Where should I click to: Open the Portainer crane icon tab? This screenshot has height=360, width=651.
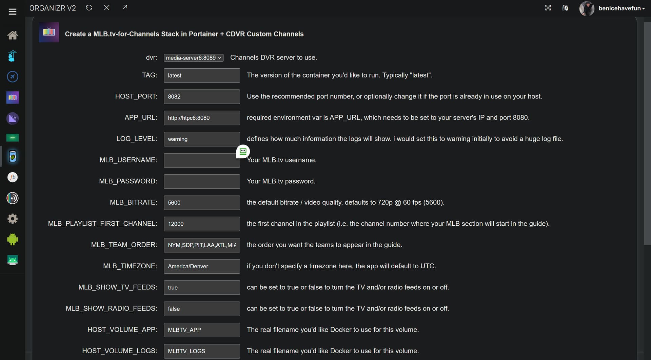point(13,56)
